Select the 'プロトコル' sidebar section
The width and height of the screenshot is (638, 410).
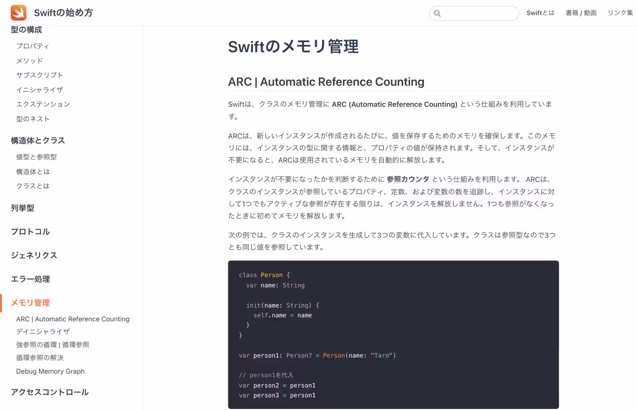click(x=30, y=231)
